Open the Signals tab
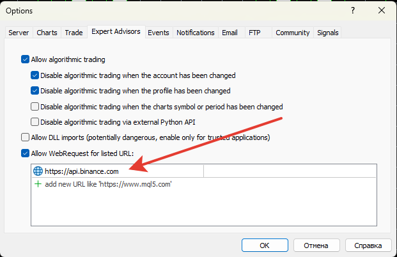This screenshot has height=257, width=397. [x=328, y=33]
